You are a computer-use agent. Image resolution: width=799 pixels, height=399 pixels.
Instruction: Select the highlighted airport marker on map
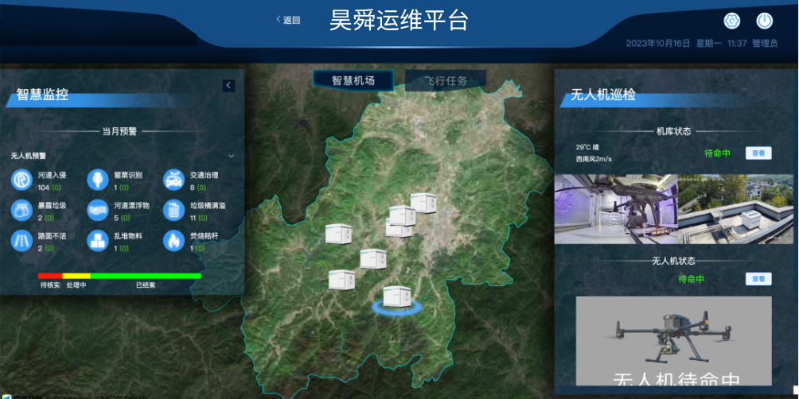tap(396, 297)
